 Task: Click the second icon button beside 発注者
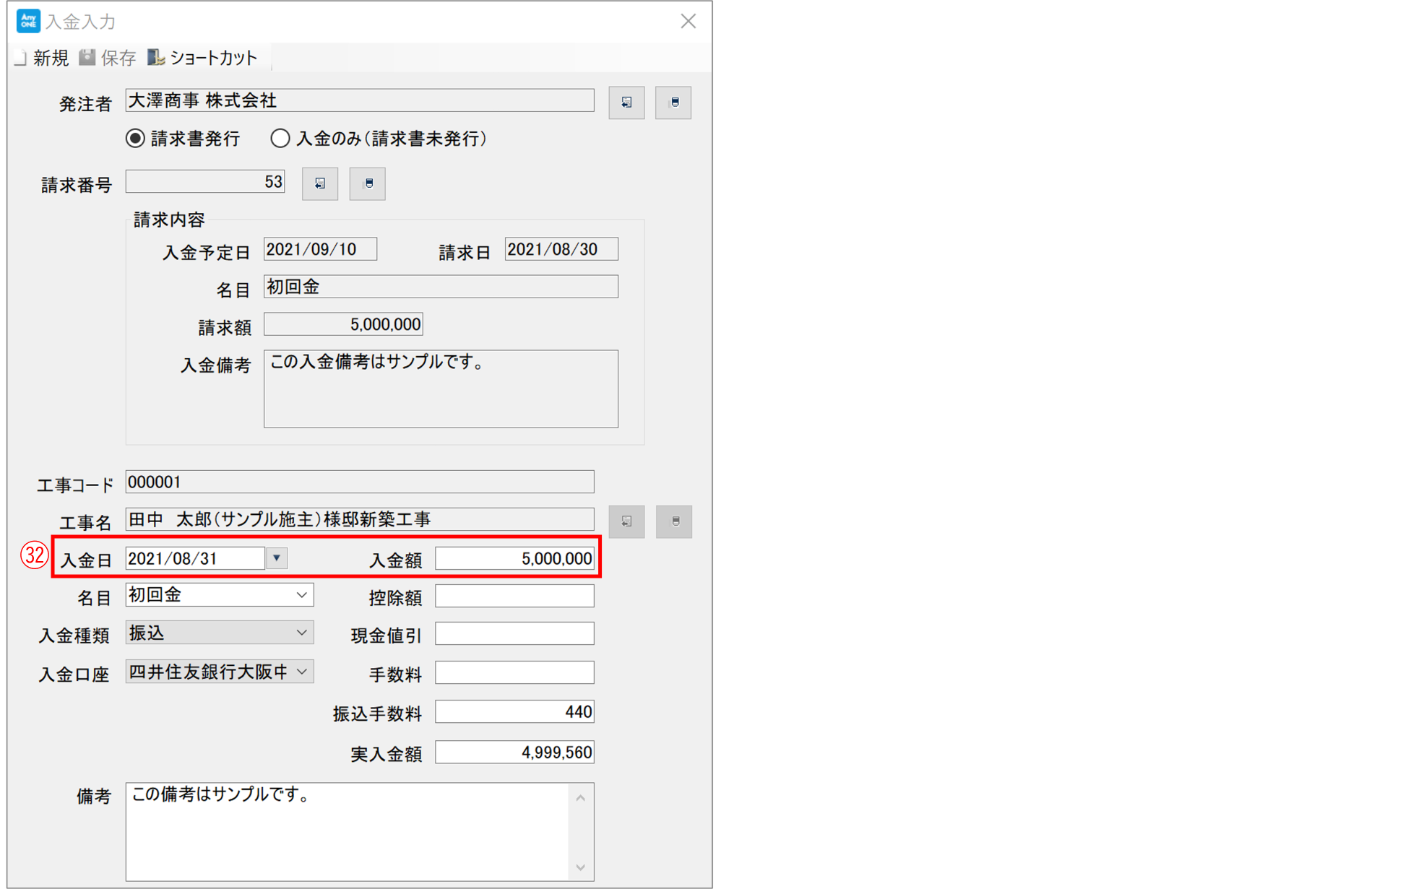pos(673,103)
